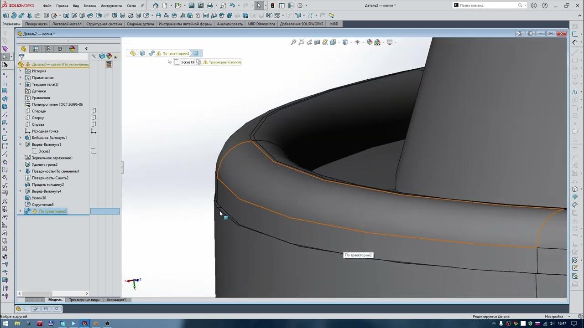Viewport: 584px width, 328px height.
Task: Click the Apply Scene icon in the view toolbar
Action: (x=377, y=42)
